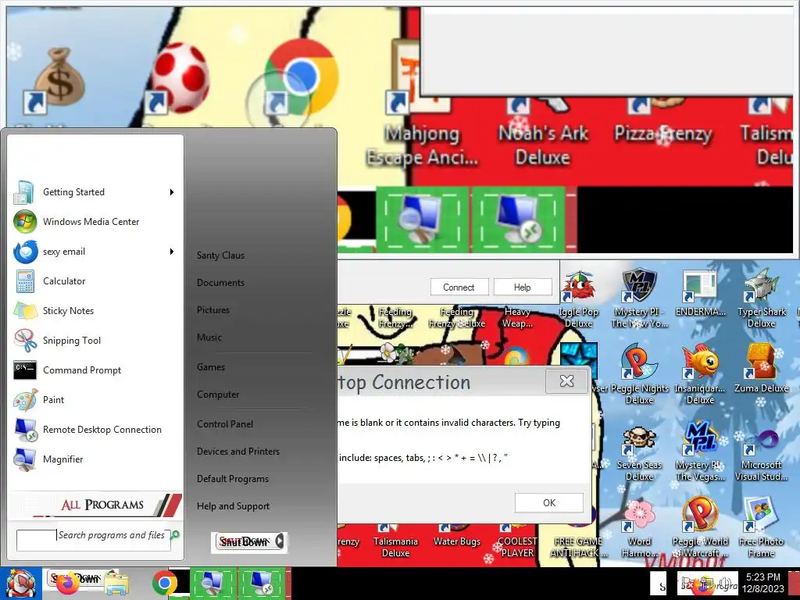This screenshot has width=800, height=600.
Task: Select FREE GAME ANTI HACK shortcut
Action: click(578, 546)
